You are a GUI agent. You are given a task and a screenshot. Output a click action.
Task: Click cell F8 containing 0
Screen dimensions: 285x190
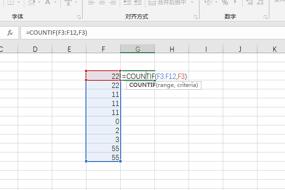point(103,121)
